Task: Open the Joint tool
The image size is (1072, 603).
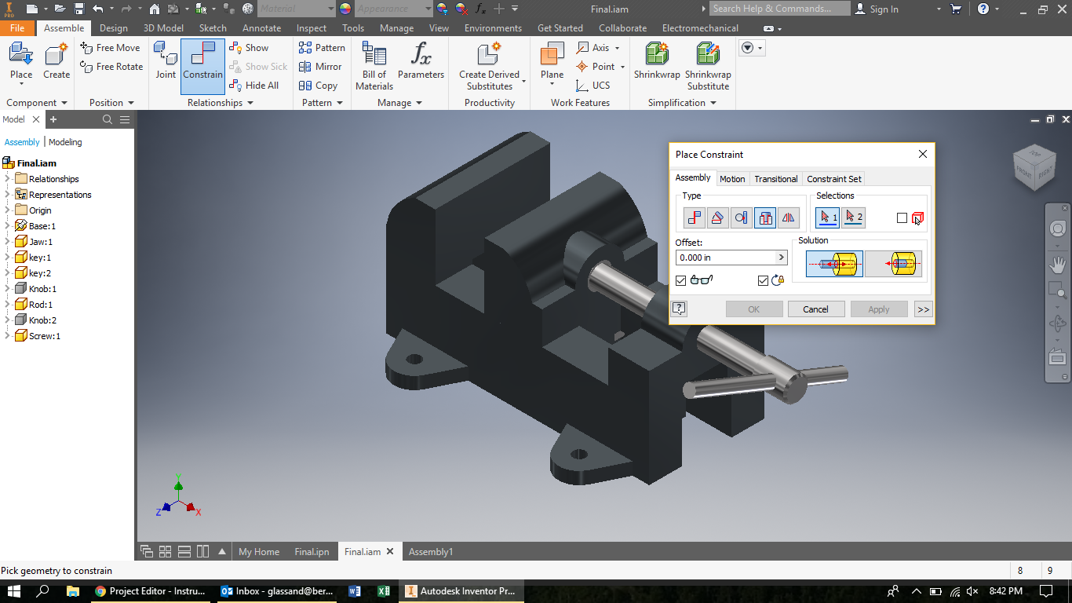Action: pyautogui.click(x=166, y=62)
